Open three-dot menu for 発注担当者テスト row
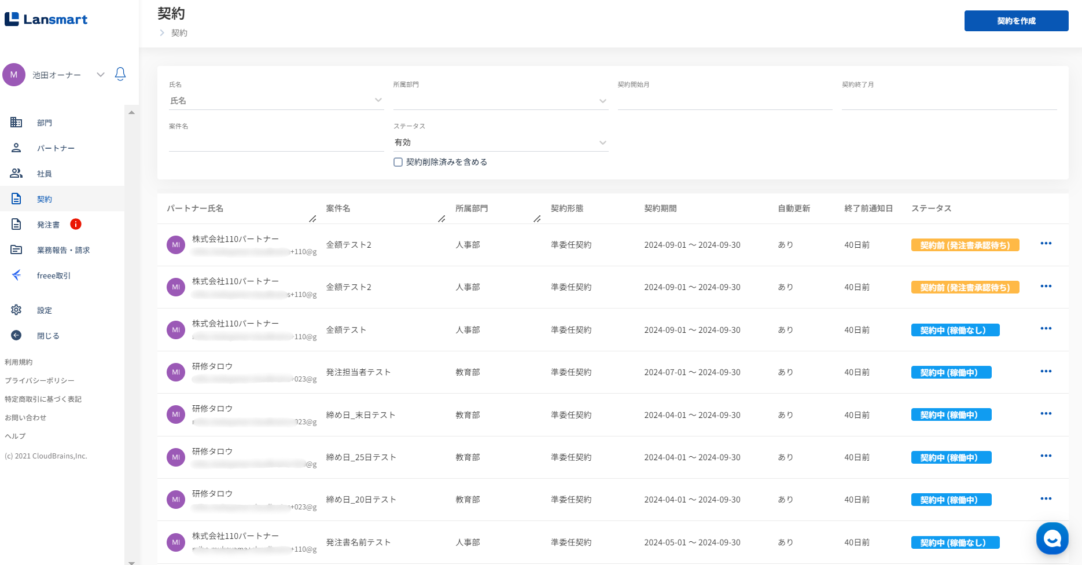 coord(1046,371)
